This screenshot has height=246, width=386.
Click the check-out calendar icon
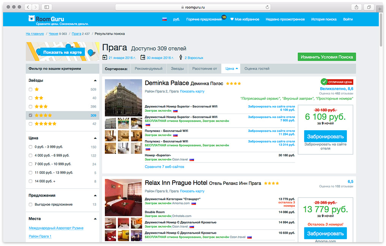click(143, 57)
